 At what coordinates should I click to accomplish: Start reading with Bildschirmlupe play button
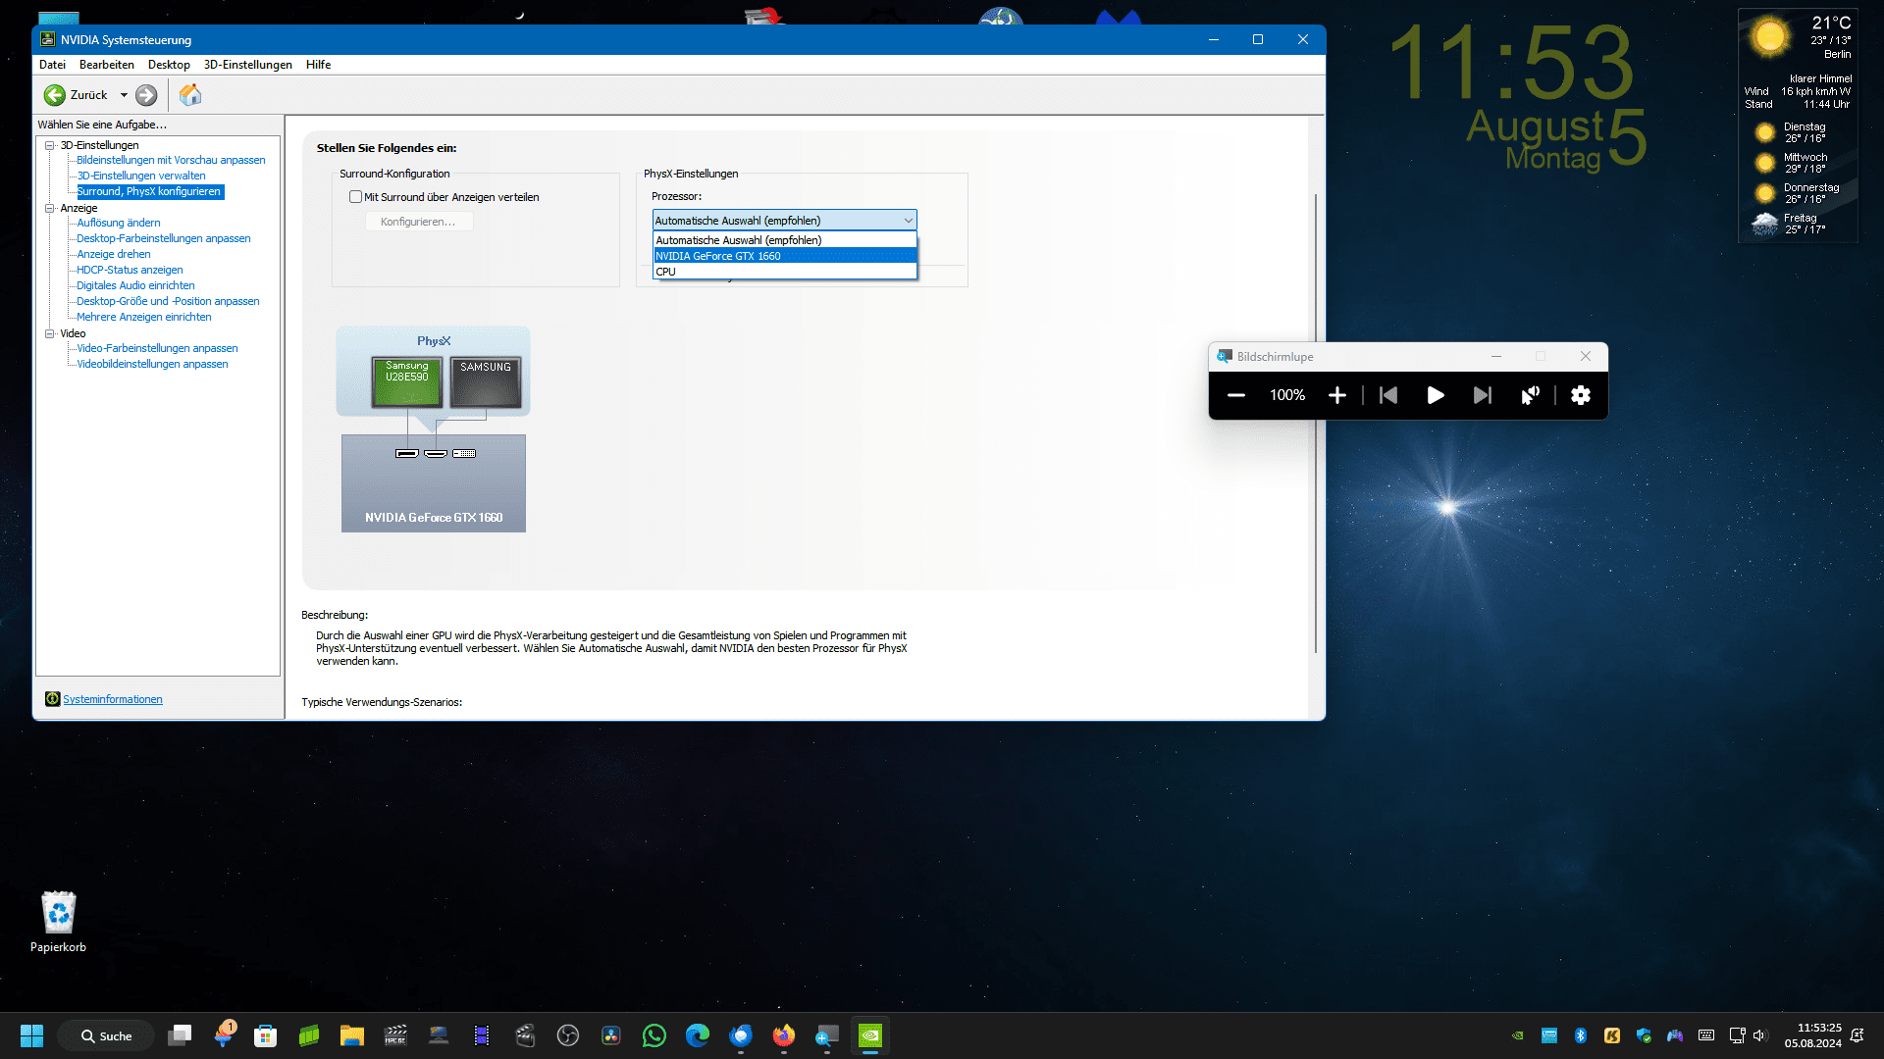(x=1436, y=395)
